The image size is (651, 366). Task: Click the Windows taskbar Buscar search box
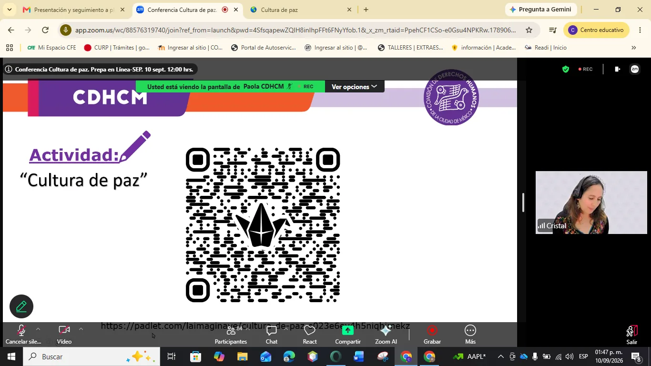(92, 356)
